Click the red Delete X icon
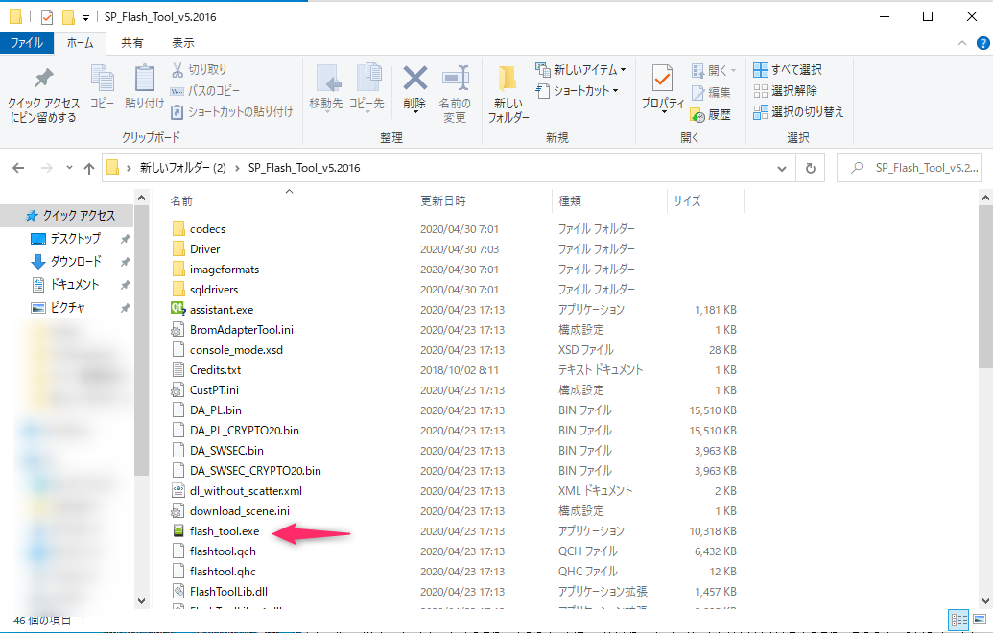 click(x=414, y=79)
